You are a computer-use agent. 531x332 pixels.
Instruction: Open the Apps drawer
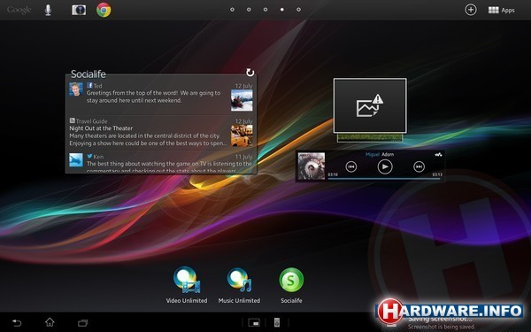point(501,10)
